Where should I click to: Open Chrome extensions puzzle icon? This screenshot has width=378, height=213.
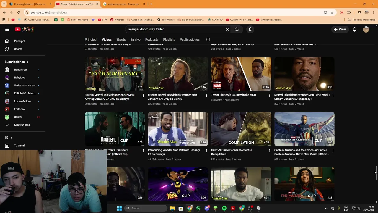pyautogui.click(x=349, y=12)
